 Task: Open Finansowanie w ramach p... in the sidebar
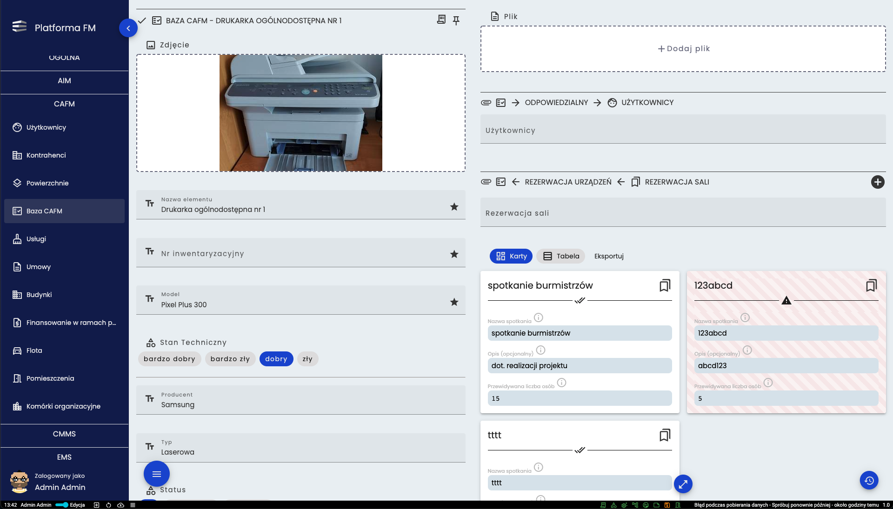tap(64, 323)
